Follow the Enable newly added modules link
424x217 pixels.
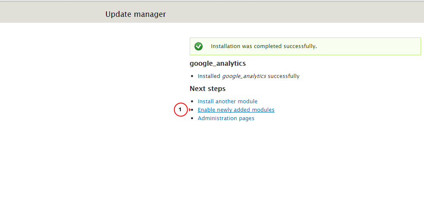(236, 110)
